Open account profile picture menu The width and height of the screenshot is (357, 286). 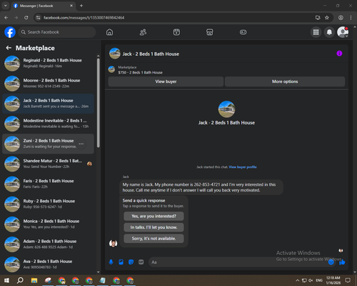coord(343,32)
